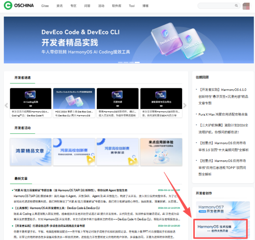Select the 开发者速递 section heading
Viewport: 255px width, 240px height.
pos(22,78)
